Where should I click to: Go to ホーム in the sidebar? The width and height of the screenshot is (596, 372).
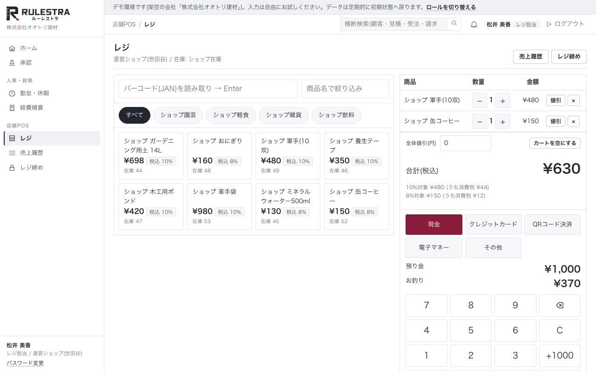point(52,48)
